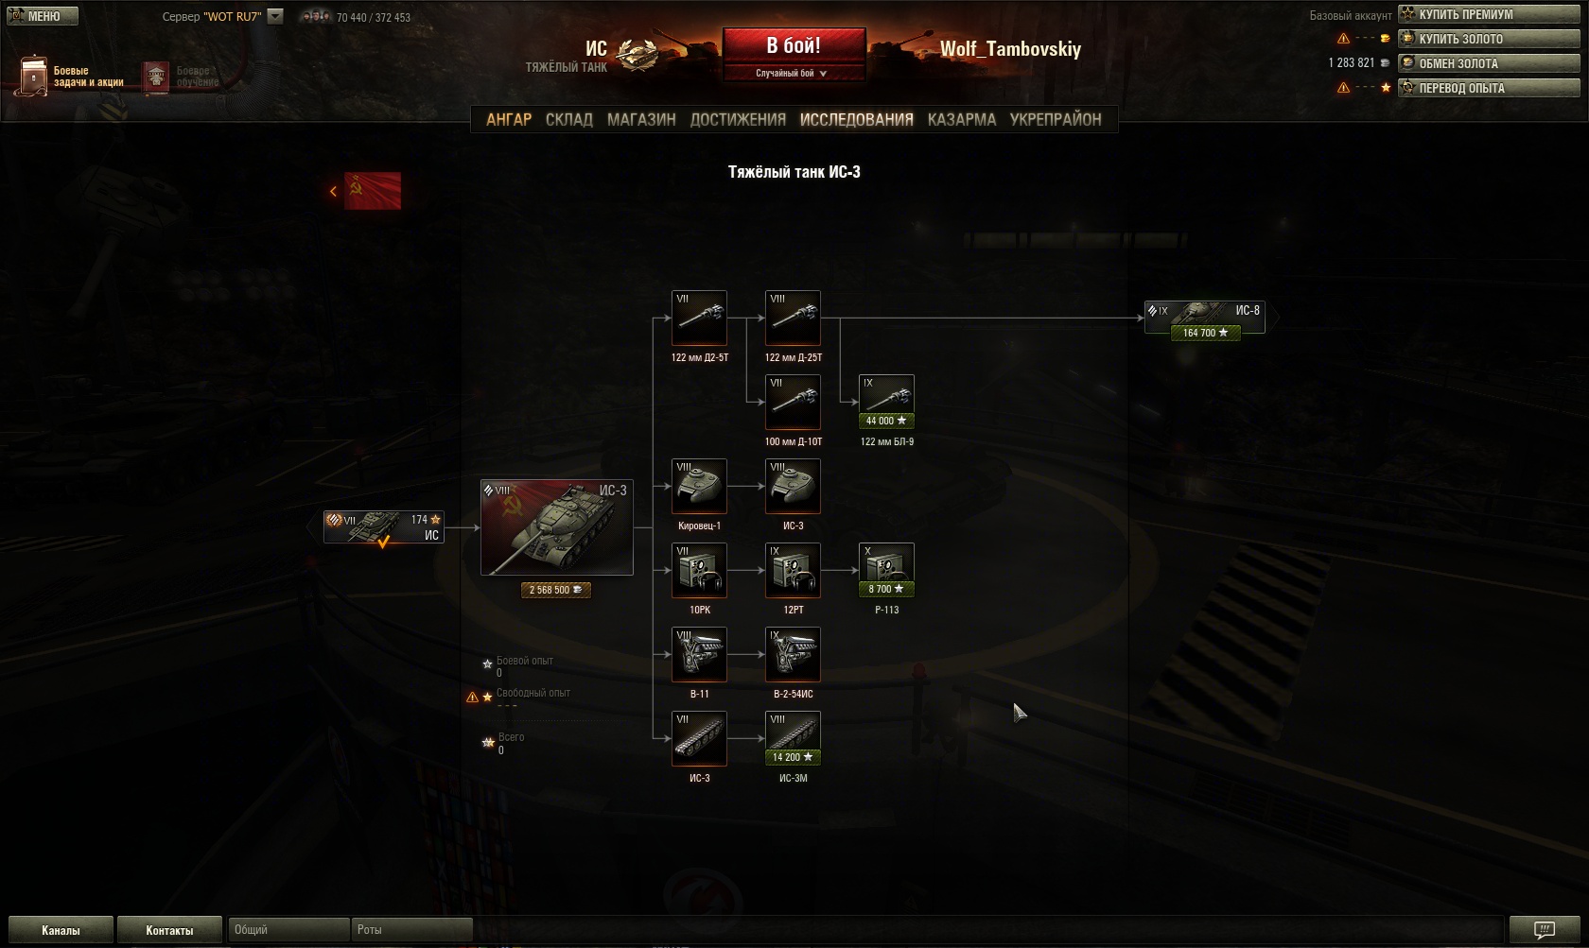The height and width of the screenshot is (948, 1589).
Task: Switch to the АНГАР tab
Action: [x=509, y=119]
